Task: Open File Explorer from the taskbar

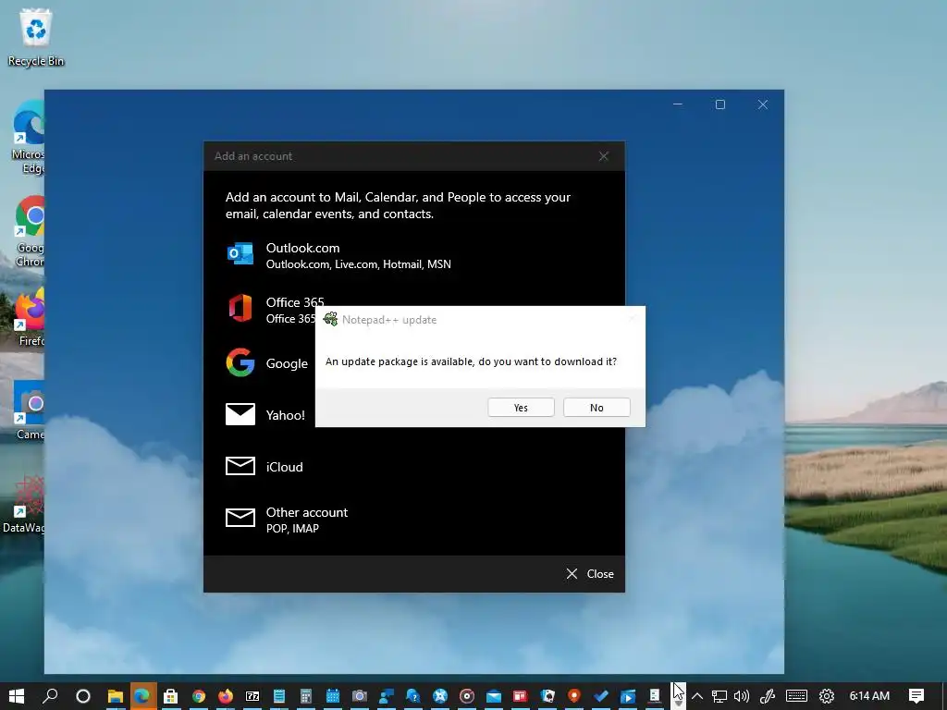Action: coord(115,696)
